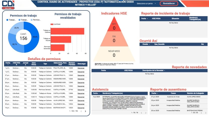The image size is (209, 118).
Task: Click the Restablecer button
Action: pos(169,4)
